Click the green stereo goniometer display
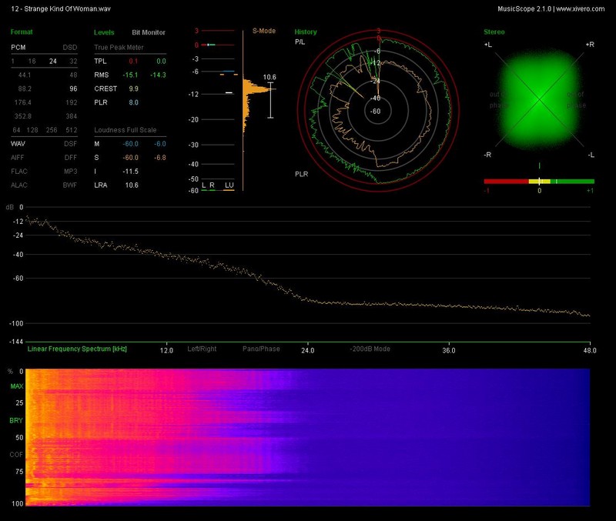Screen dimensions: 616x521 pyautogui.click(x=539, y=99)
